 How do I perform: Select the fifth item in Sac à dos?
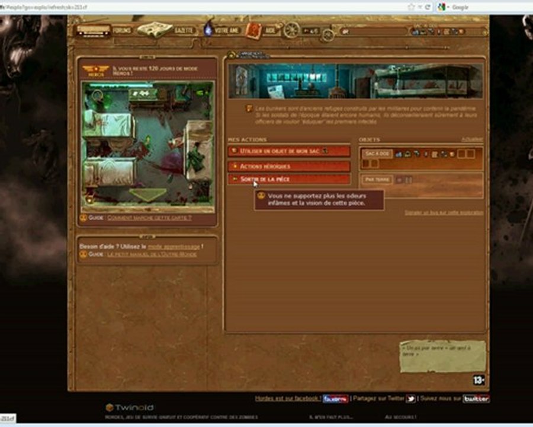pyautogui.click(x=435, y=154)
